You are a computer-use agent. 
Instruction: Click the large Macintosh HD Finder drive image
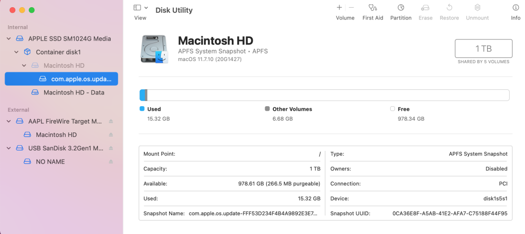(x=154, y=49)
